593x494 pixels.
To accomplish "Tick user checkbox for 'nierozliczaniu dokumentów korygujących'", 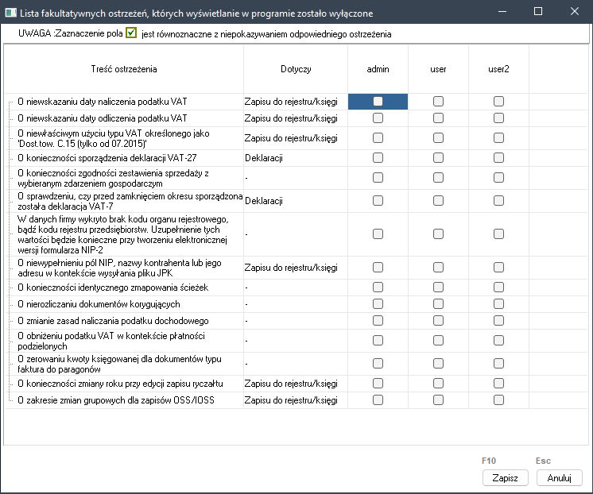I will [x=438, y=304].
